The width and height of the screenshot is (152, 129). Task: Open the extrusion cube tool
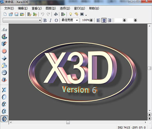pos(4,44)
